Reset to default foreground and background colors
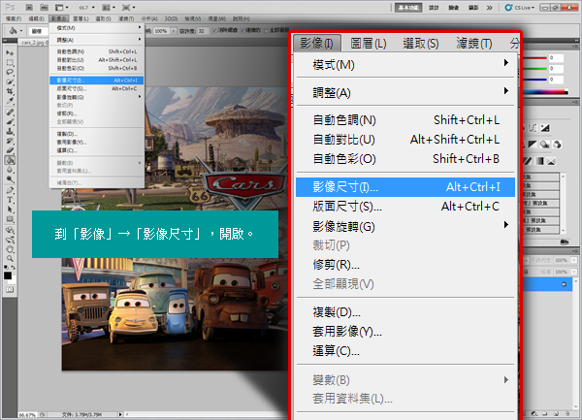 [x=6, y=267]
